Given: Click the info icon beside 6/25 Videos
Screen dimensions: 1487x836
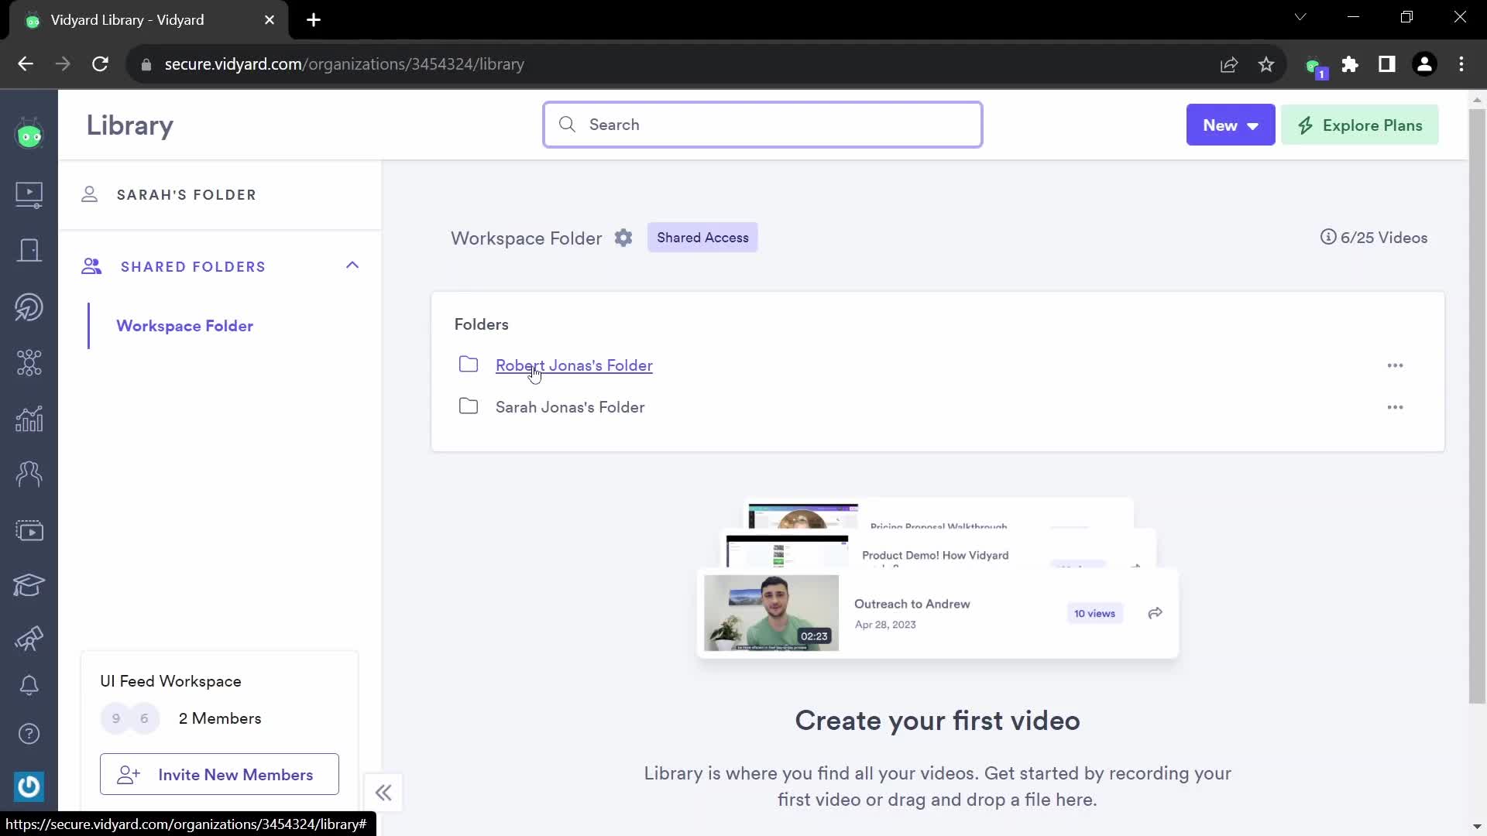Looking at the screenshot, I should (1328, 237).
